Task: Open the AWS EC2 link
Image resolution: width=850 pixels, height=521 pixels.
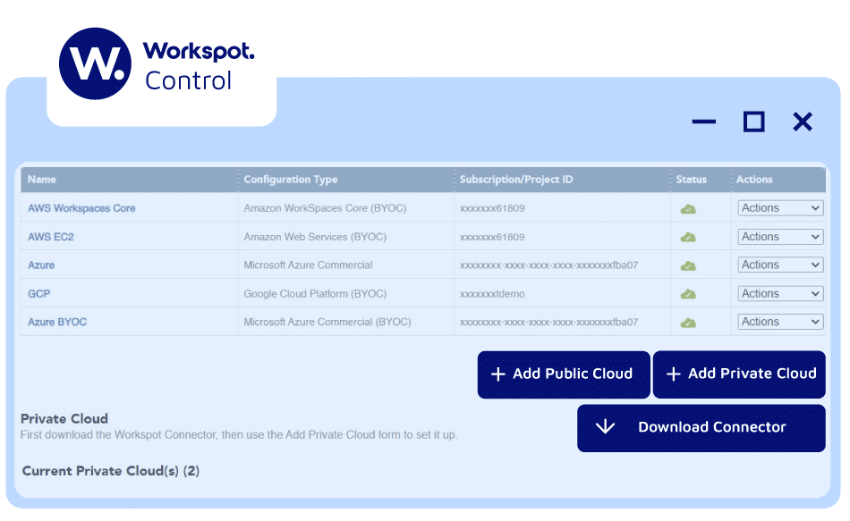Action: [x=50, y=237]
